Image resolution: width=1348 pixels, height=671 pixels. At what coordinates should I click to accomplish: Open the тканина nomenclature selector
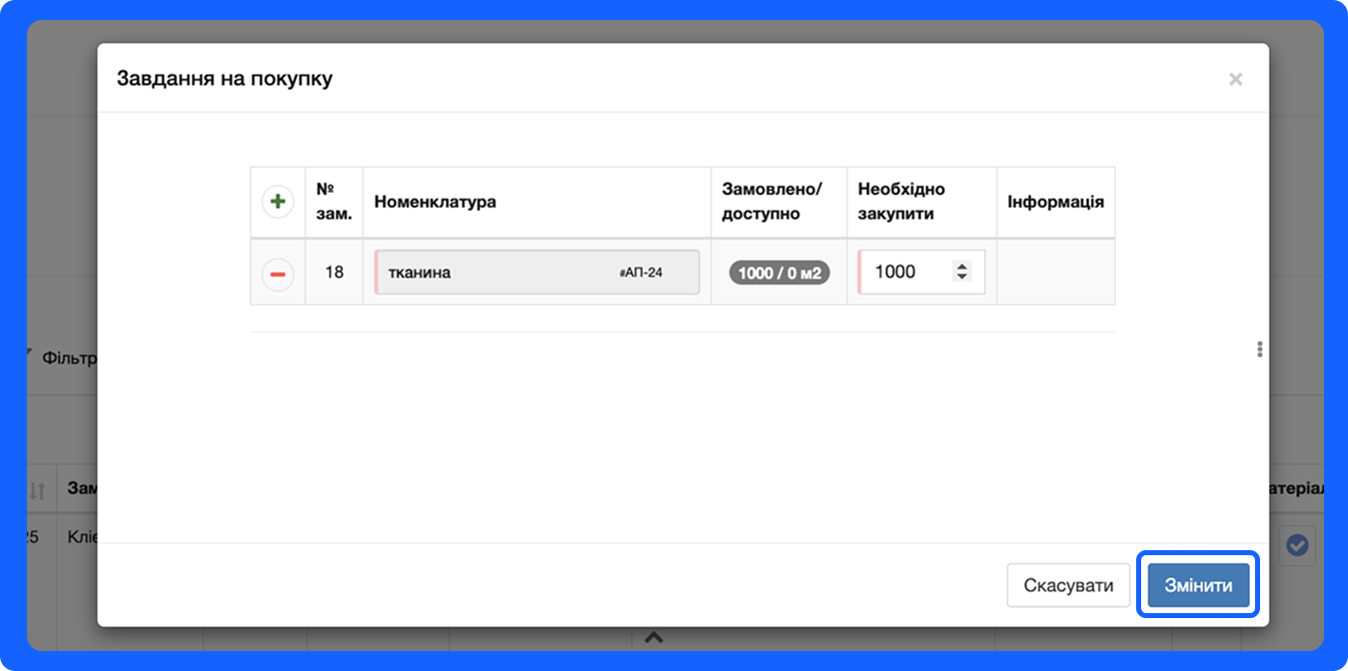[x=500, y=272]
